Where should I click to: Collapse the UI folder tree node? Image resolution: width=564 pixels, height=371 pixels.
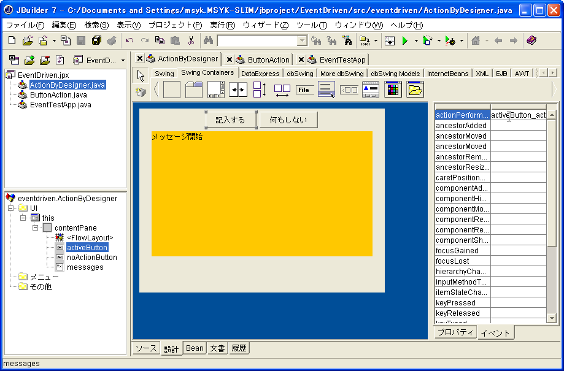pyautogui.click(x=11, y=208)
